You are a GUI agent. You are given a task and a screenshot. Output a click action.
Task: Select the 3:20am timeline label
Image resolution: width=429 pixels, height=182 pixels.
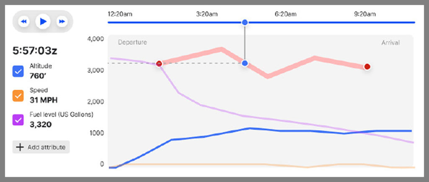click(207, 14)
